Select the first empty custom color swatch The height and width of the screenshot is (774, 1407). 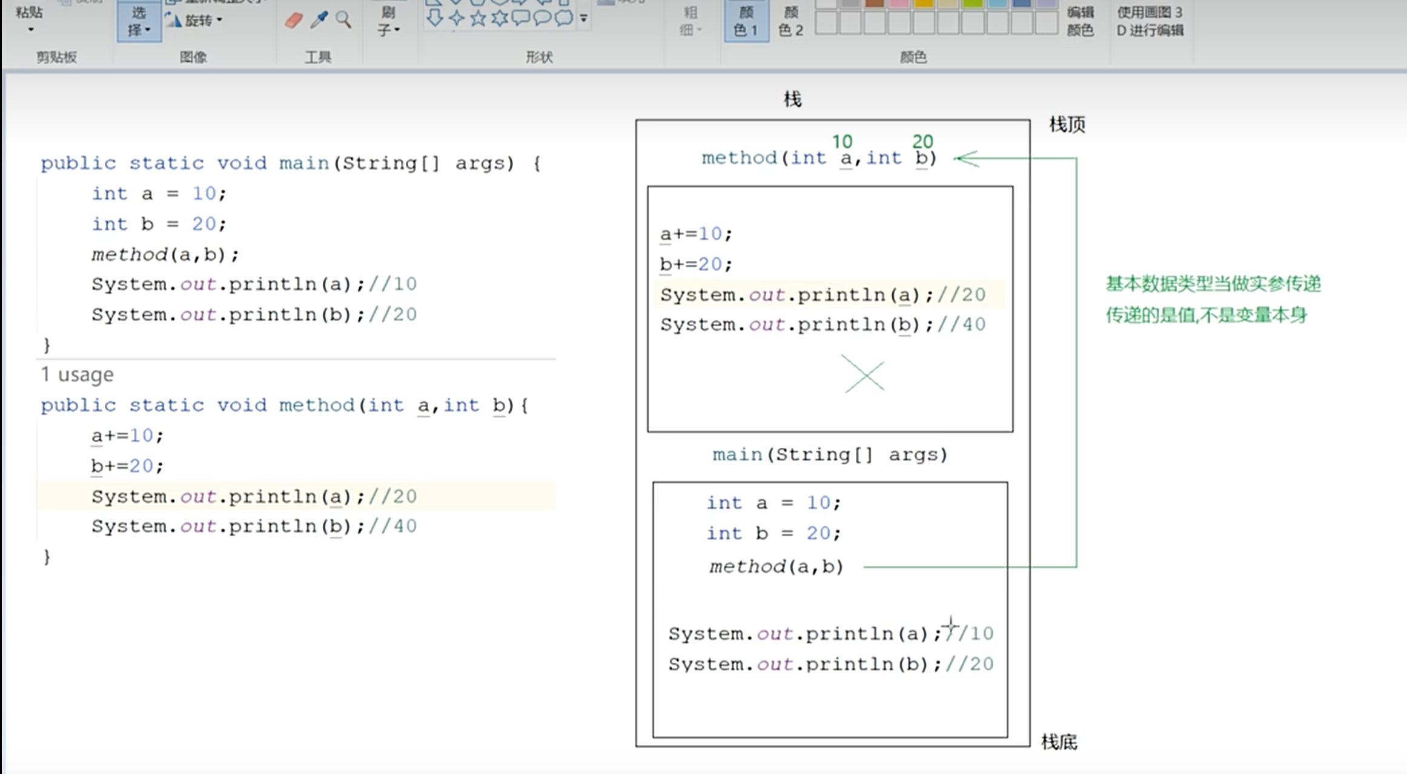pyautogui.click(x=826, y=23)
